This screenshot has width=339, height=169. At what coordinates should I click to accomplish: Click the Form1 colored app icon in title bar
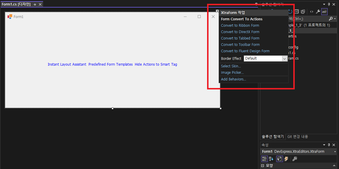[x=10, y=16]
